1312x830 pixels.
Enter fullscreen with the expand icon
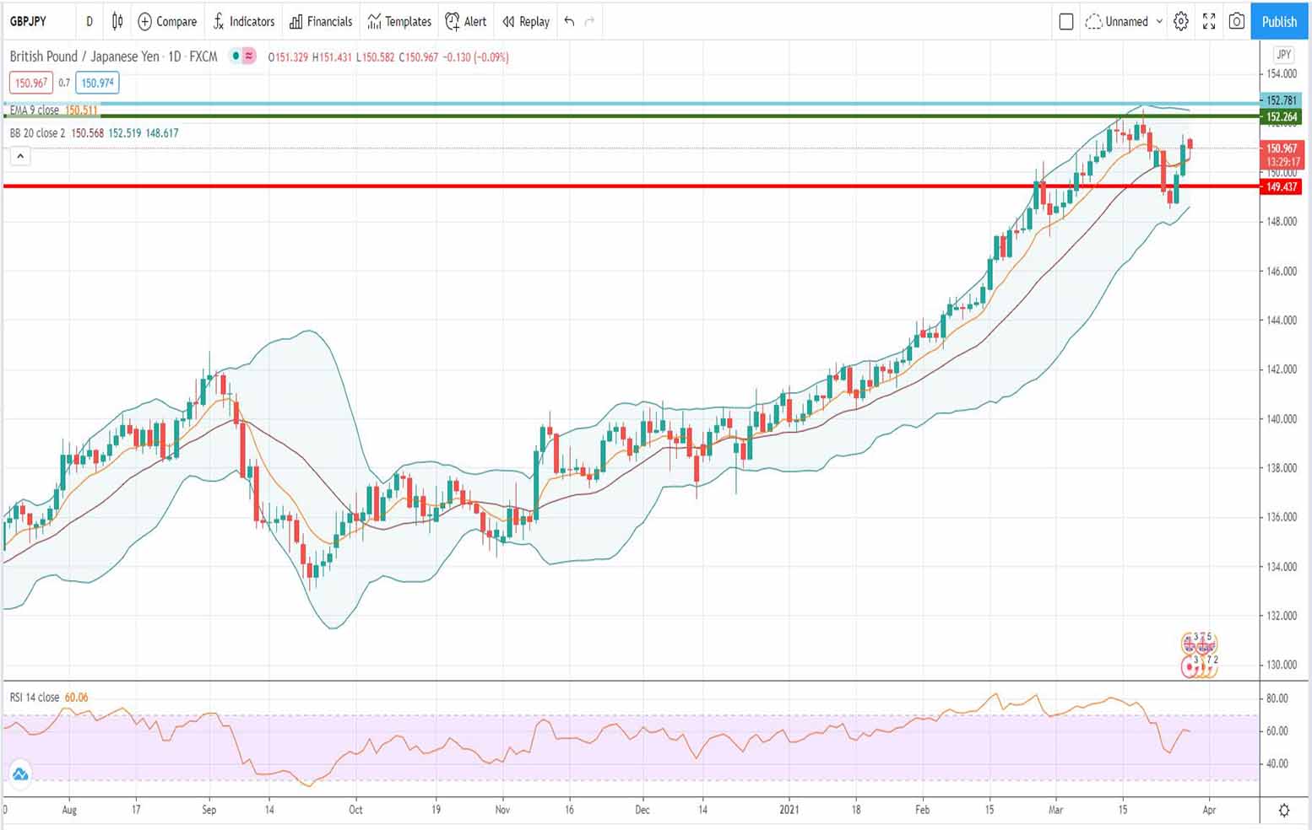pos(1208,22)
